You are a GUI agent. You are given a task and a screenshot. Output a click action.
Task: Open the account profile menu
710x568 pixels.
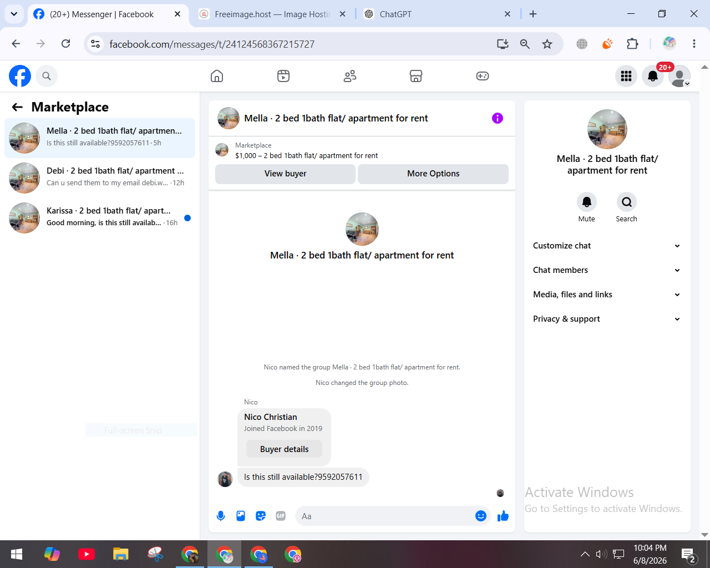(679, 76)
